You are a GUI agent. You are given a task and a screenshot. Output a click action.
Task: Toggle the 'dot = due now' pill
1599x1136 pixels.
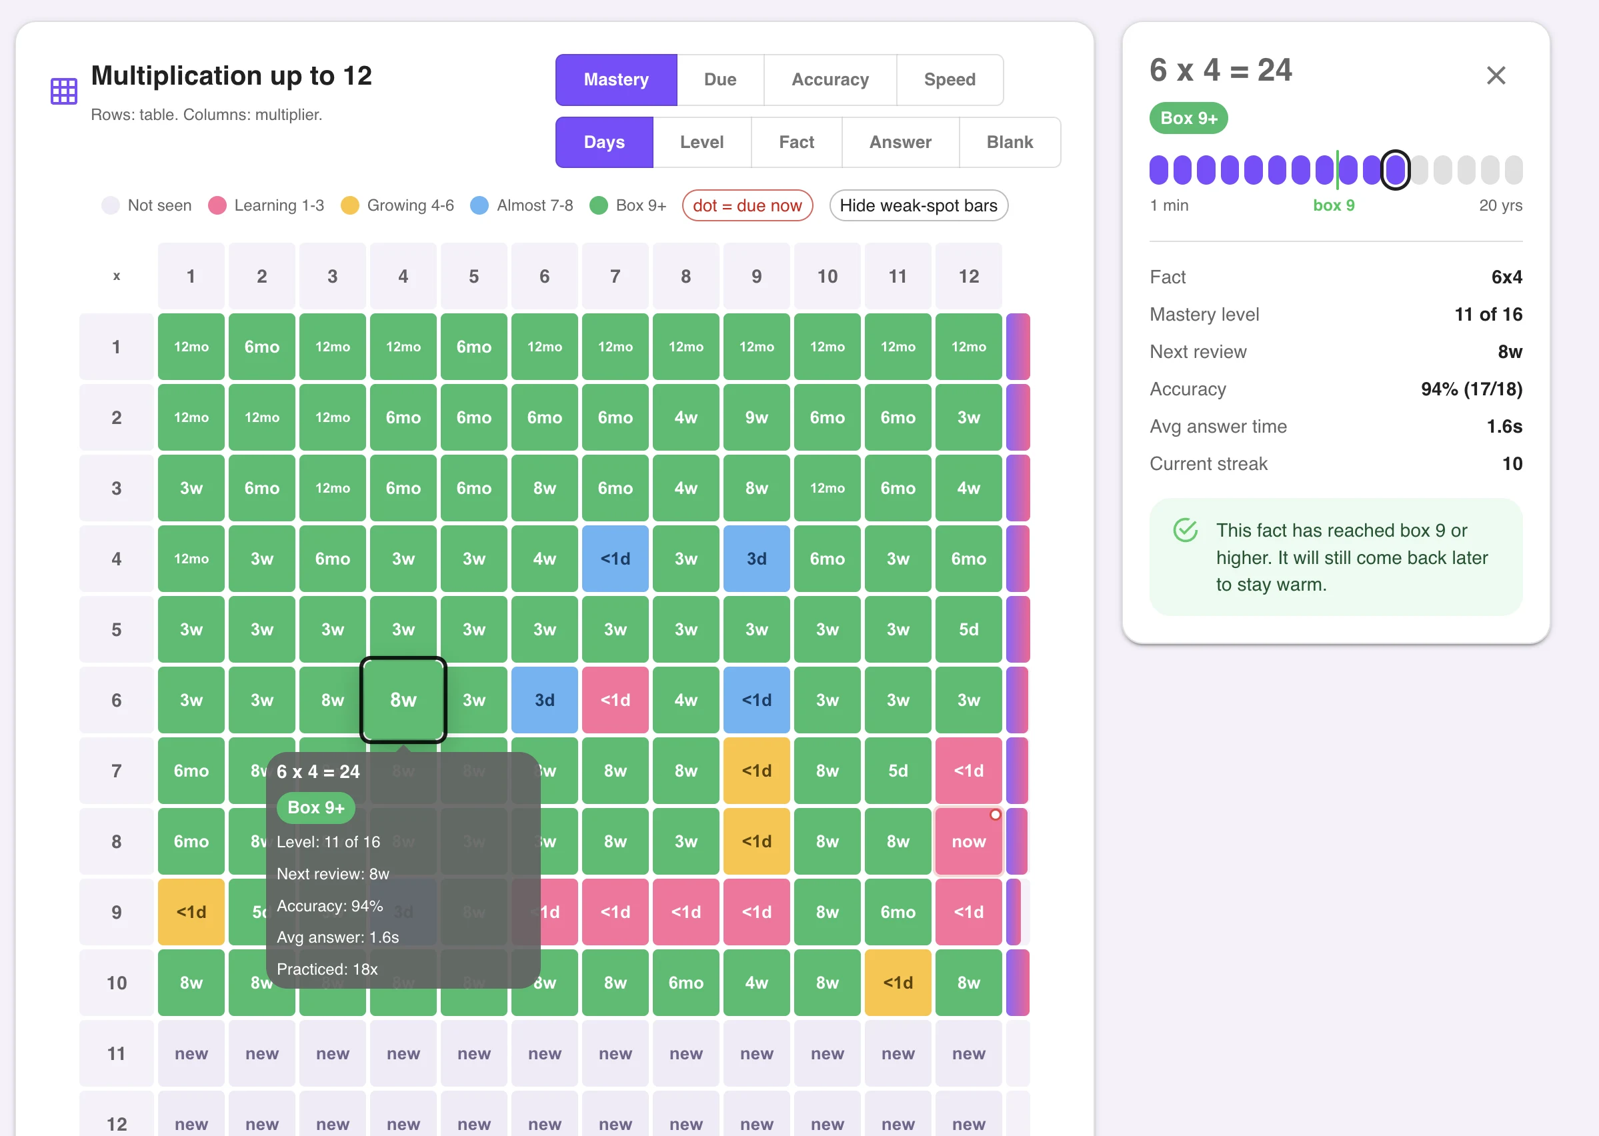point(747,205)
